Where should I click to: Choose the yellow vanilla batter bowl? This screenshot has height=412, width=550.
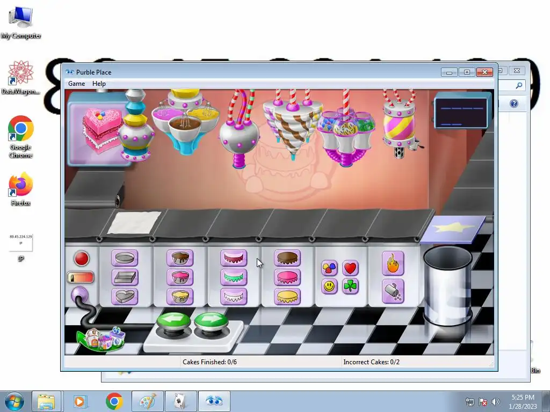[x=180, y=296]
